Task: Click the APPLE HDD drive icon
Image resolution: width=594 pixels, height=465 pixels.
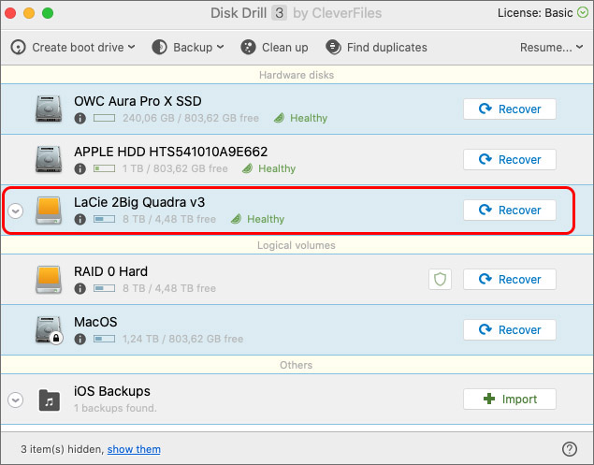Action: (x=49, y=159)
